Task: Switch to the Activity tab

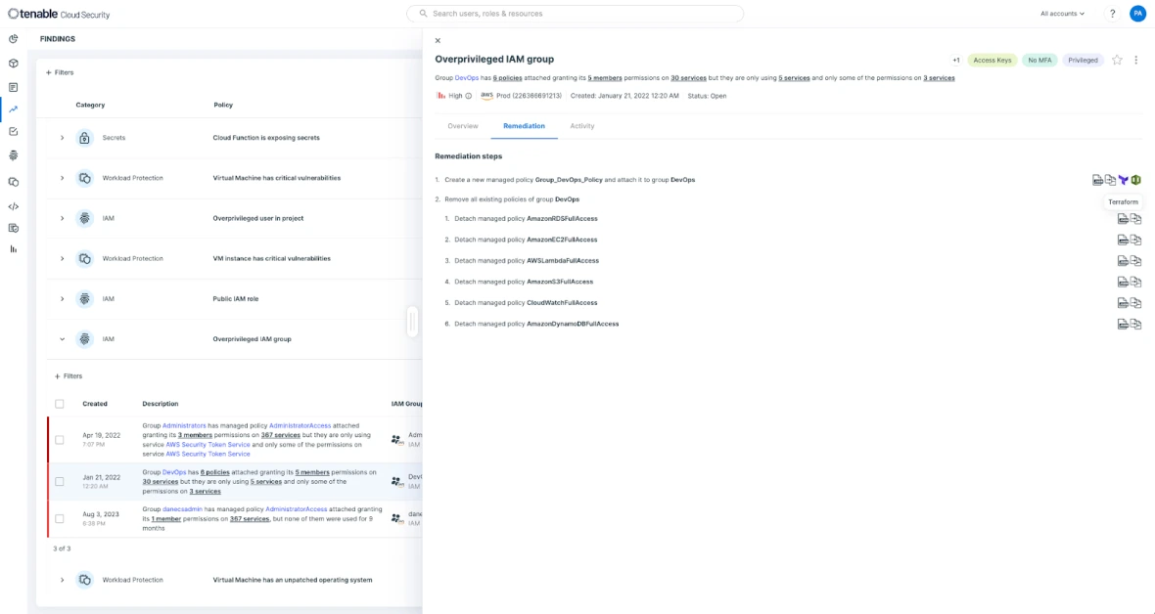Action: click(581, 126)
